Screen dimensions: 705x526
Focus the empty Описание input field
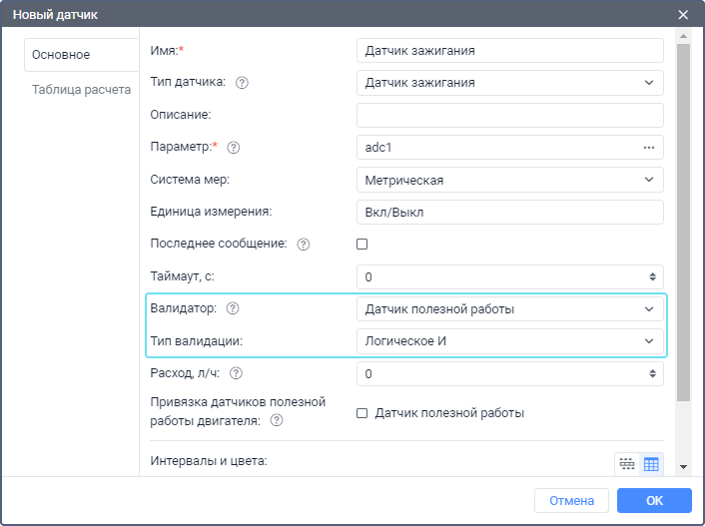[510, 115]
